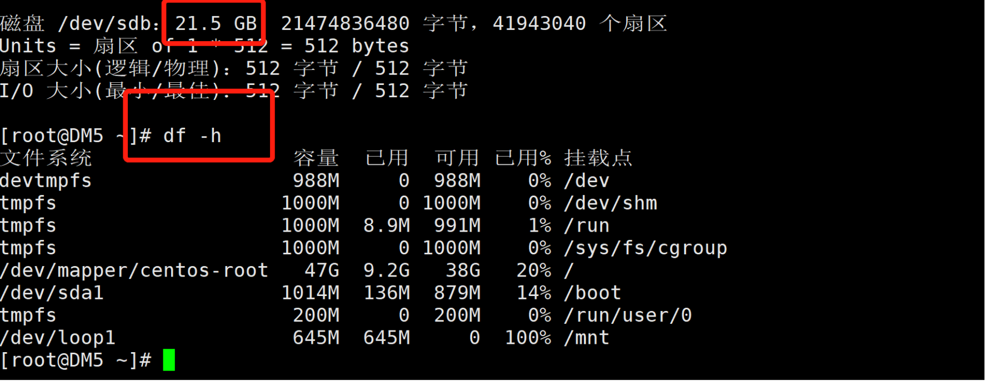Click the '47G' capacity value
985x381 pixels.
(x=322, y=271)
